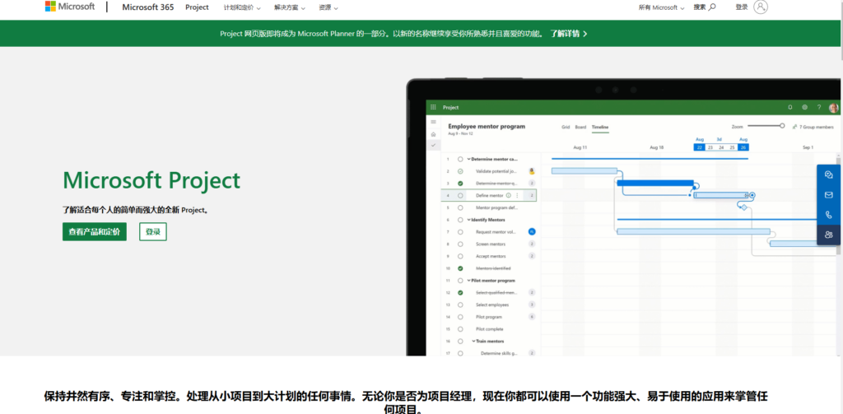Viewport: 843px width, 414px height.
Task: Open the app launcher waffle in the Project app
Action: tap(433, 107)
